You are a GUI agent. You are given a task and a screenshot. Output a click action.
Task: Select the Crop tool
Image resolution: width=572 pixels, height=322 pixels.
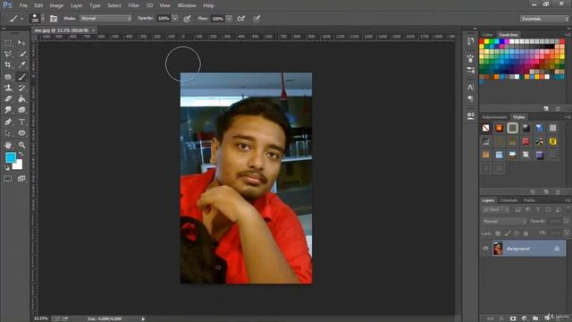tap(8, 65)
